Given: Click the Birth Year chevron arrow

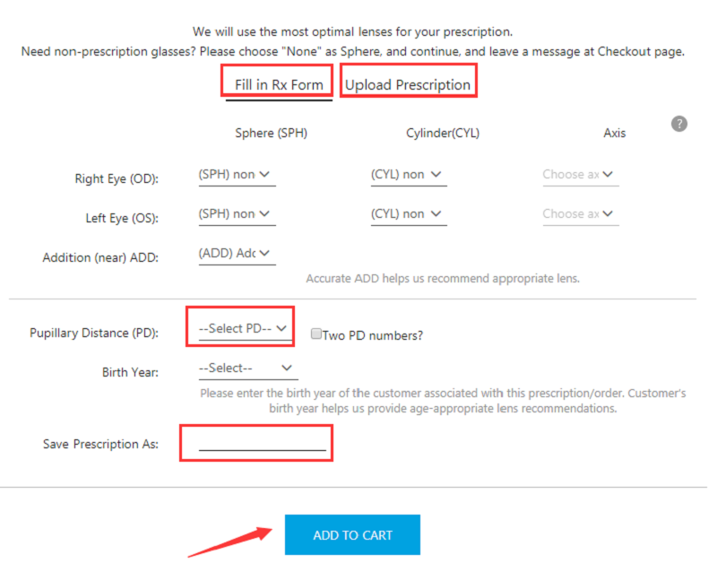Looking at the screenshot, I should (287, 368).
